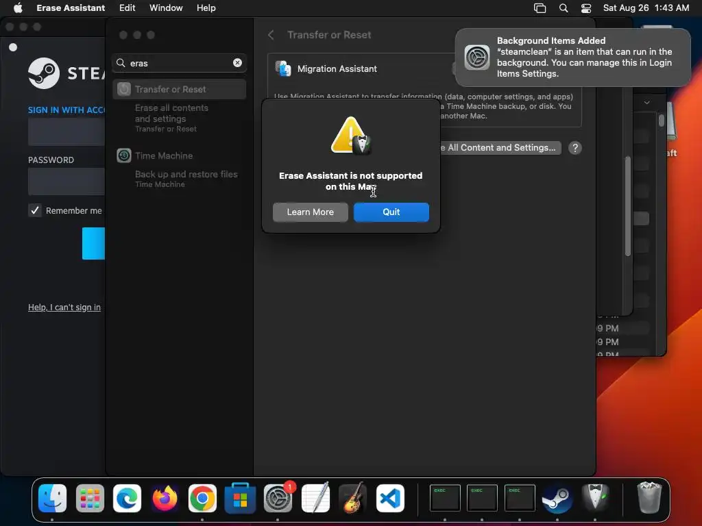Click the Steam account name field
702x526 pixels.
tap(66, 132)
